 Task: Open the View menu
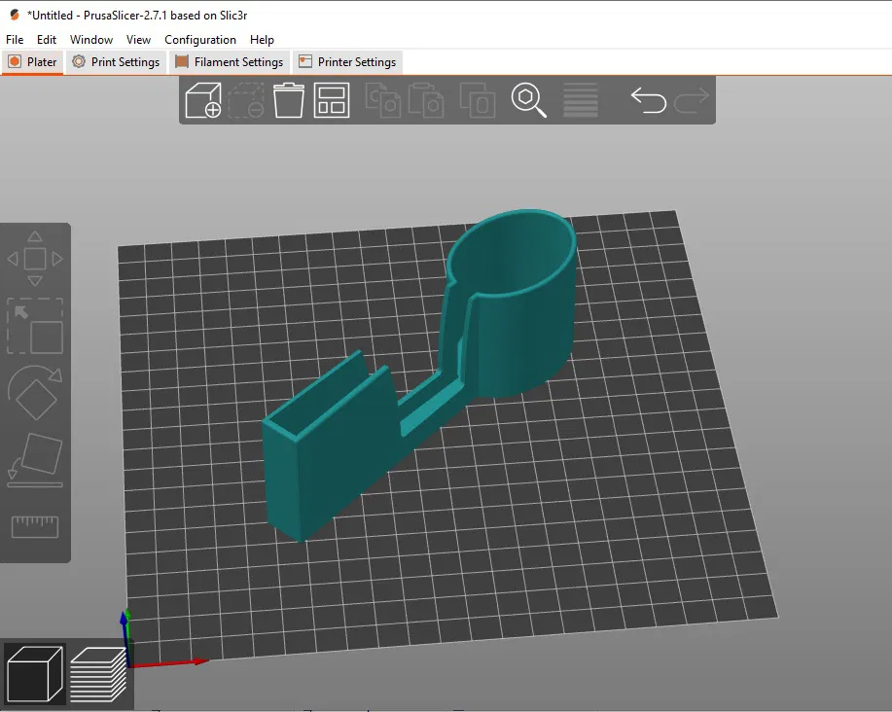[138, 39]
